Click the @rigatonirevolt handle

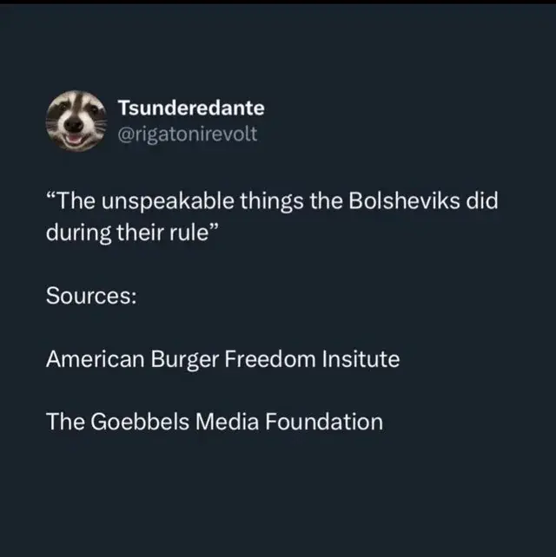coord(188,134)
